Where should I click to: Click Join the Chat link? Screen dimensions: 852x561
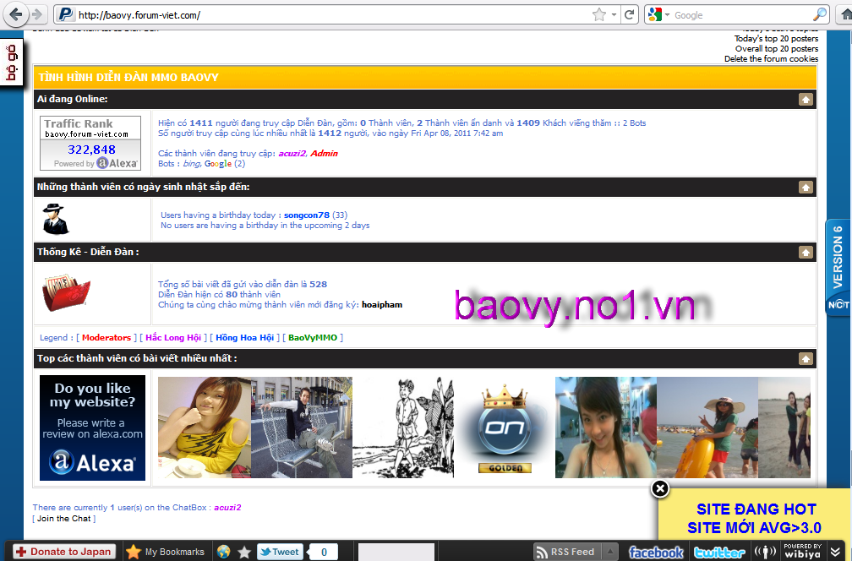[63, 519]
